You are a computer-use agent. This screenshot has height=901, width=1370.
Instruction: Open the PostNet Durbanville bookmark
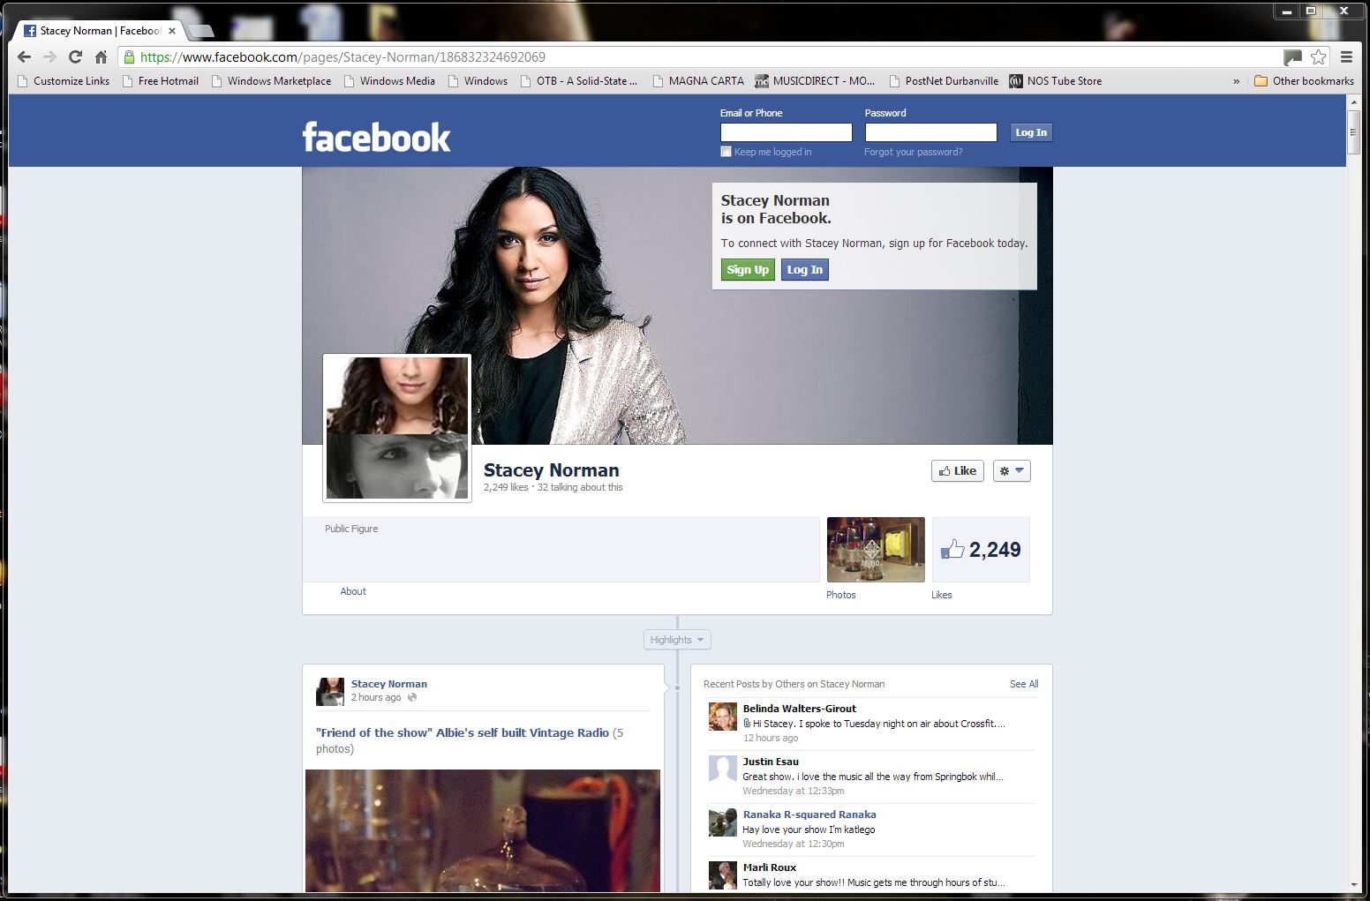[x=944, y=80]
